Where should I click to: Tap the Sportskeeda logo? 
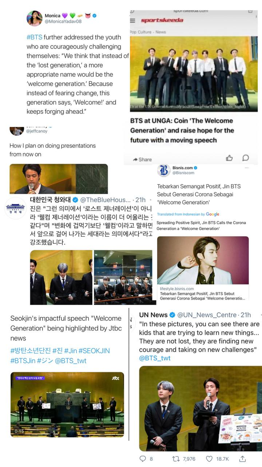tap(162, 20)
